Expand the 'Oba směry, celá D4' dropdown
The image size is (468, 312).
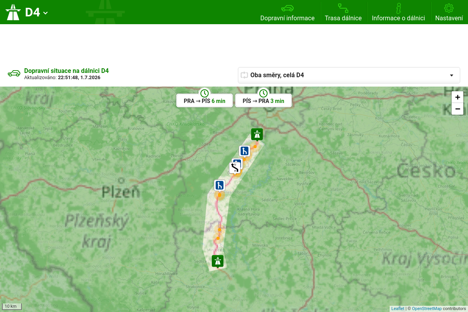[x=349, y=75]
